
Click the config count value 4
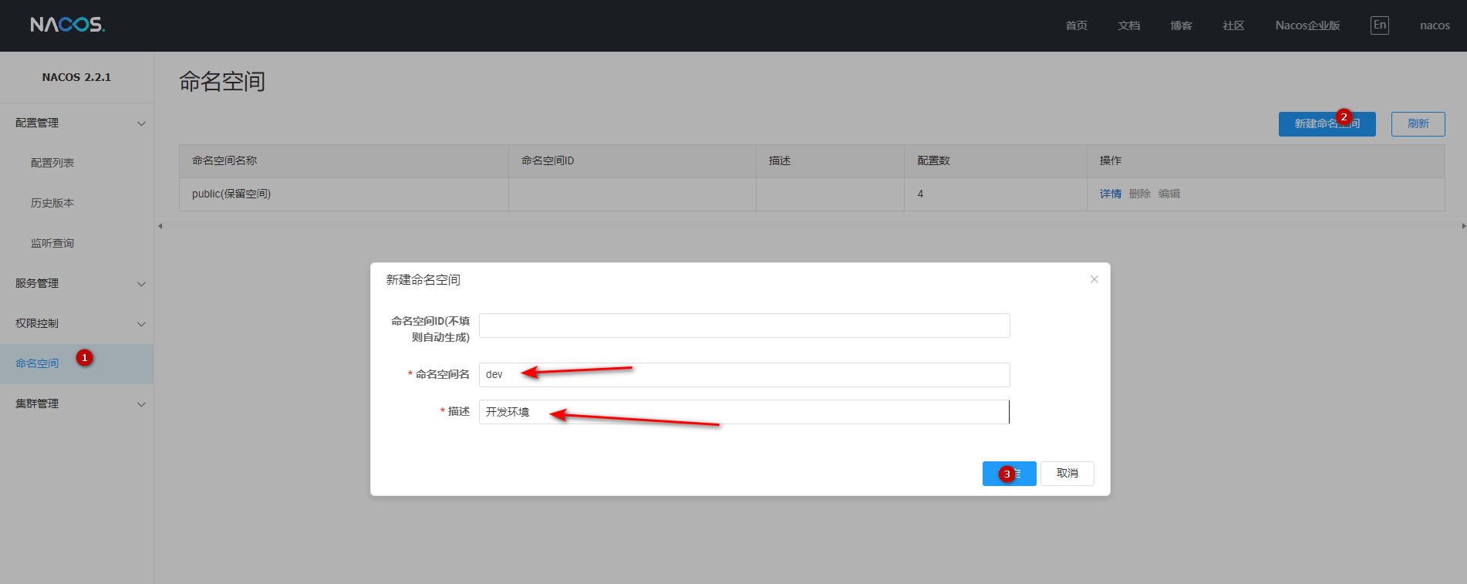[920, 194]
